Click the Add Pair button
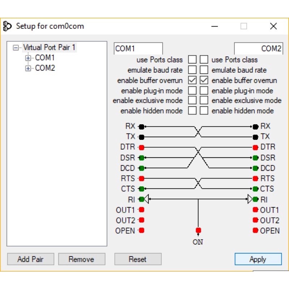This screenshot has height=289, width=289. click(x=31, y=259)
